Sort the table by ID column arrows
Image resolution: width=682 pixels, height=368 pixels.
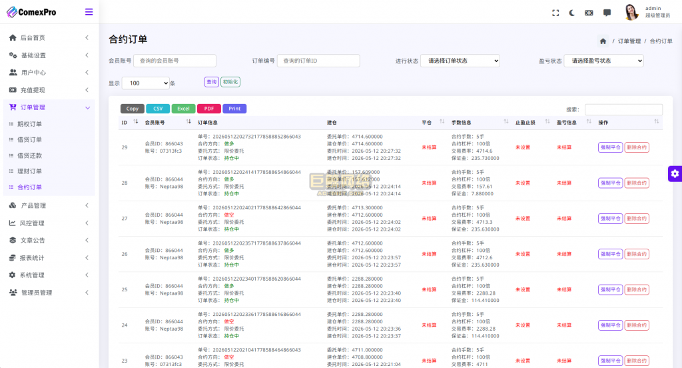coord(136,121)
